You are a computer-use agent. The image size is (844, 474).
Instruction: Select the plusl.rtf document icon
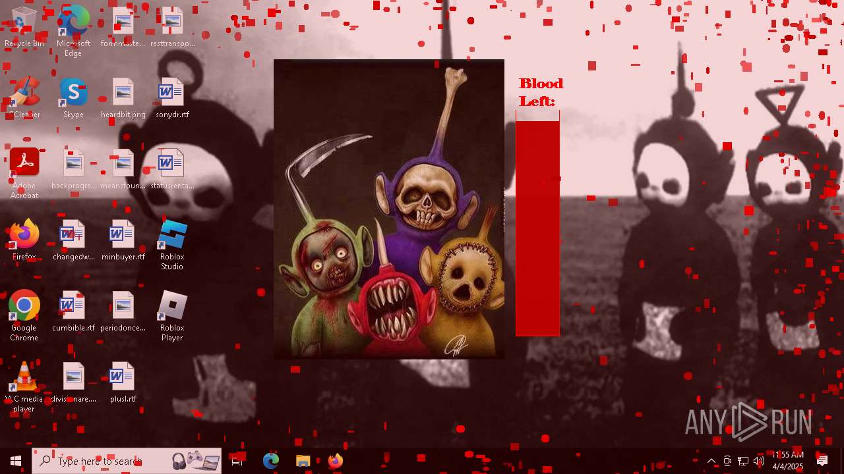click(x=123, y=382)
